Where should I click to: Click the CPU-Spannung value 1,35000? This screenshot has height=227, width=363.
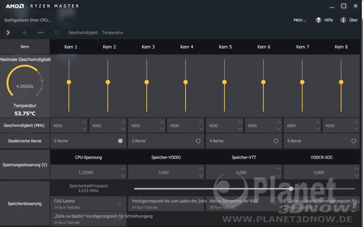click(85, 173)
